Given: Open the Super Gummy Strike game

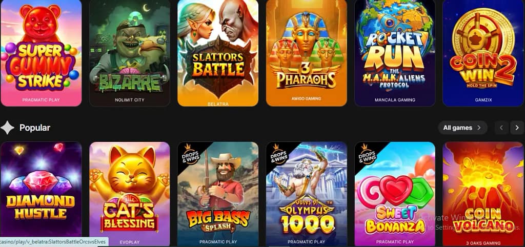Looking at the screenshot, I should point(41,53).
